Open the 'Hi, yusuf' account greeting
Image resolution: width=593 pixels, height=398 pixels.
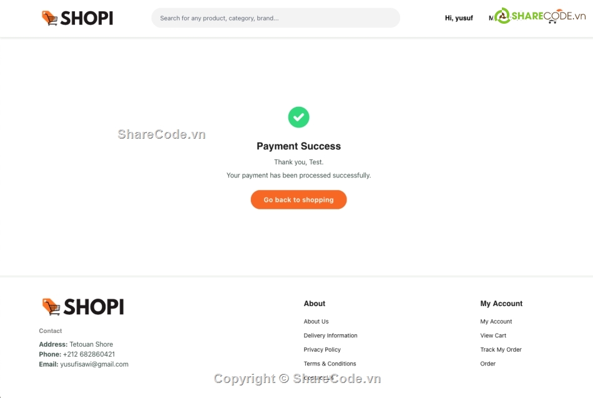pos(459,17)
